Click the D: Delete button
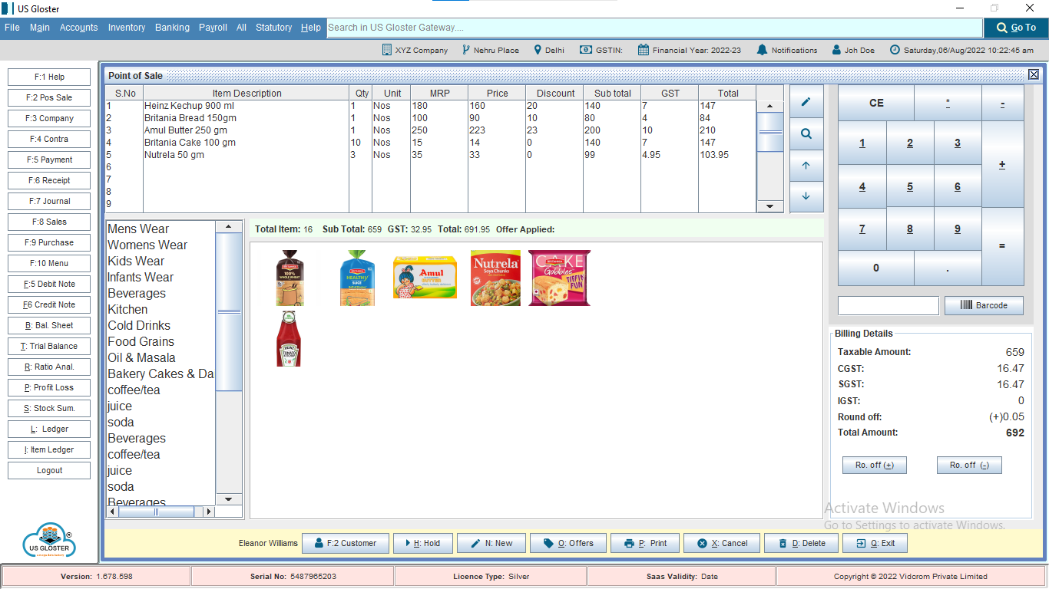1049x589 pixels. coord(802,543)
